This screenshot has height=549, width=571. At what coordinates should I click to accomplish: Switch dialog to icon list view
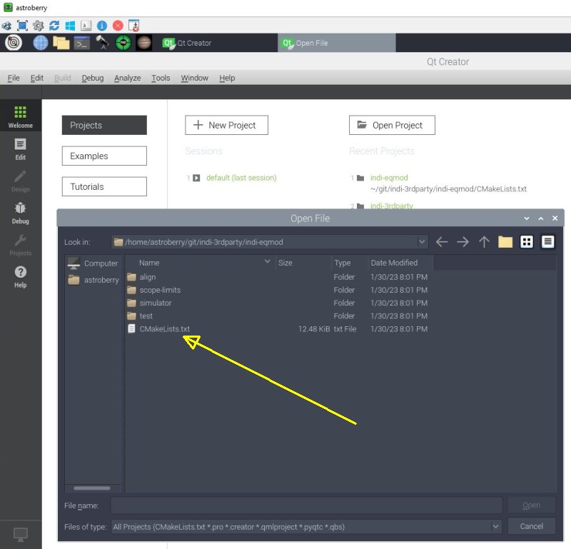527,242
